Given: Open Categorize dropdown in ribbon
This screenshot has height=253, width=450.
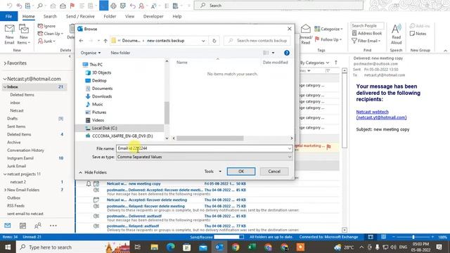Looking at the screenshot, I should [x=328, y=29].
